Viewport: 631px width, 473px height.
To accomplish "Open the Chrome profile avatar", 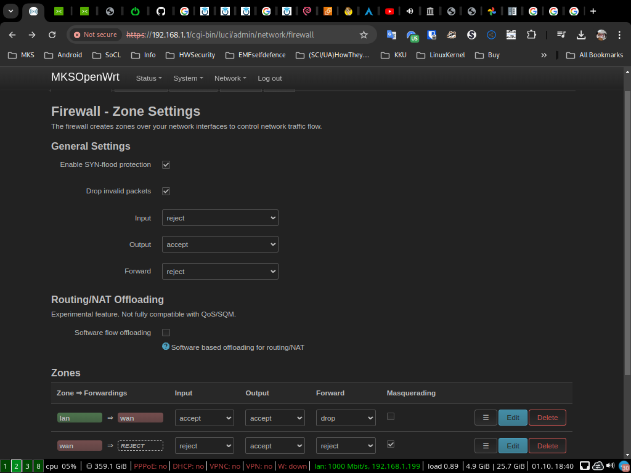I will [x=601, y=35].
